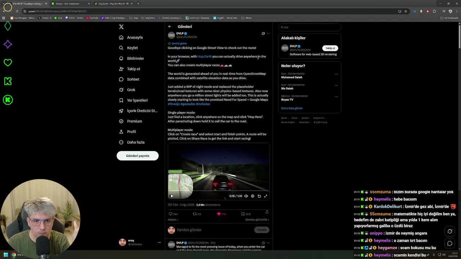Image resolution: width=461 pixels, height=259 pixels.
Task: Open a new browser tab
Action: pos(138,4)
